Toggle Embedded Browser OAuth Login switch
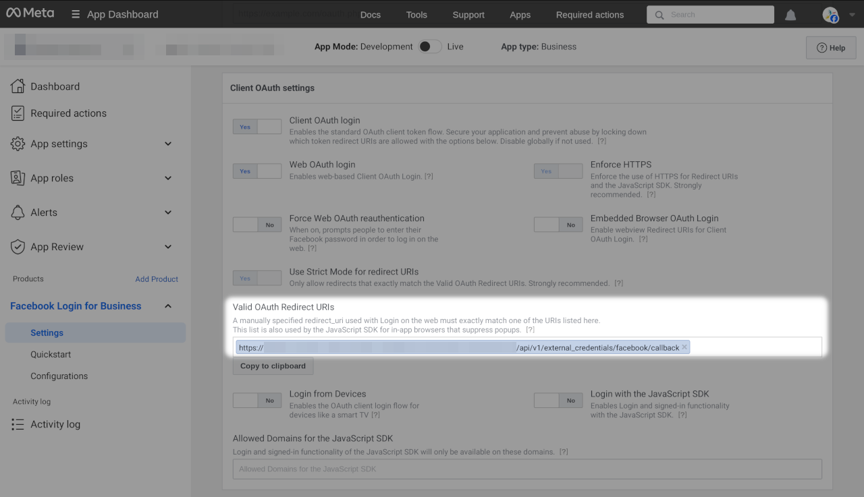 coord(558,225)
